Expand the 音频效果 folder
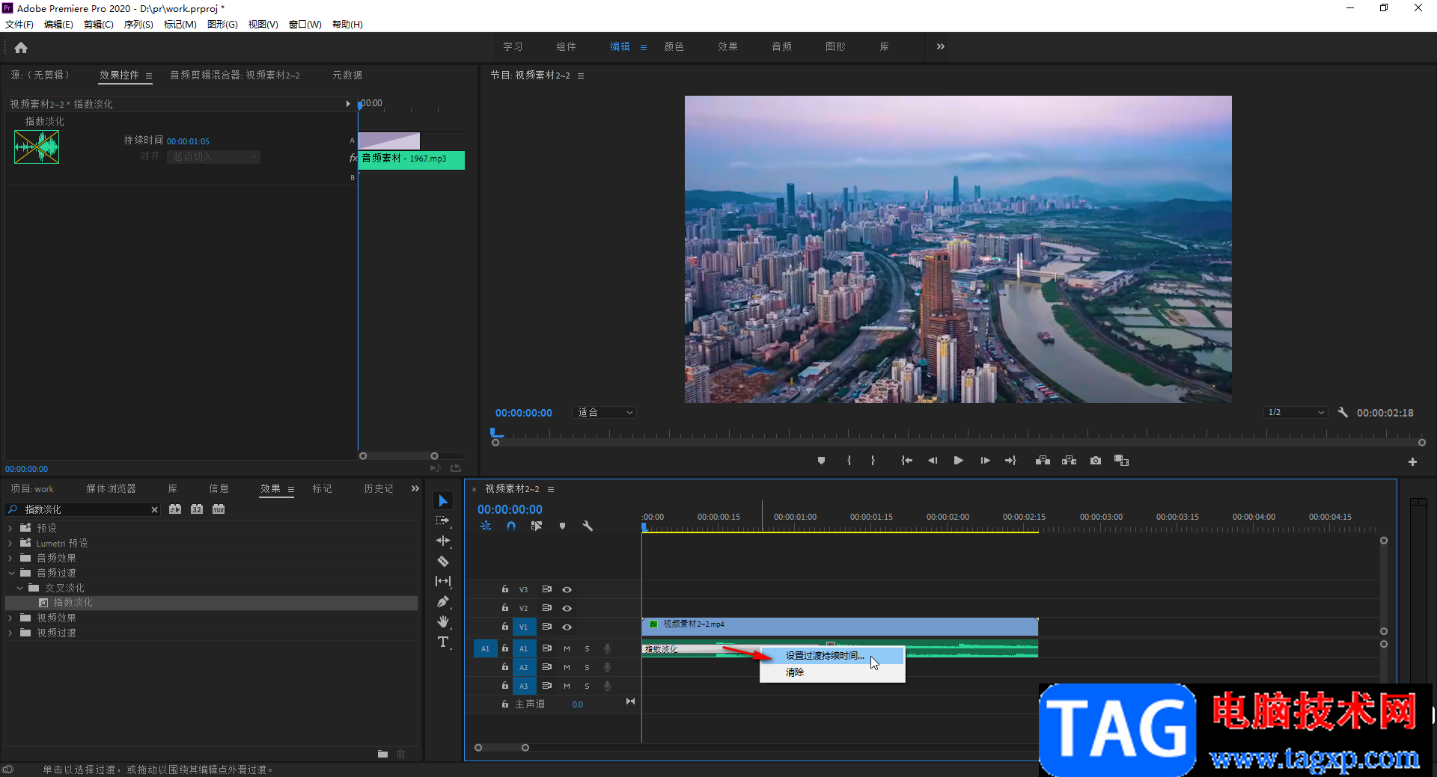This screenshot has height=777, width=1437. [10, 558]
